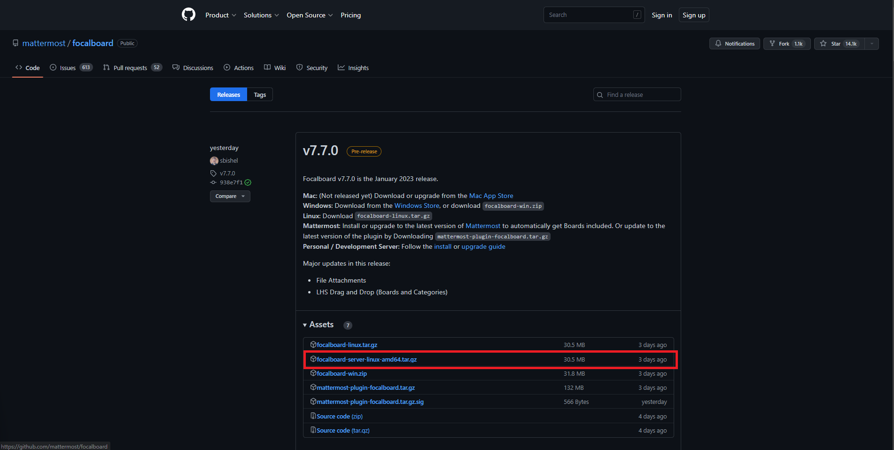Open commit 938e7f1

231,182
